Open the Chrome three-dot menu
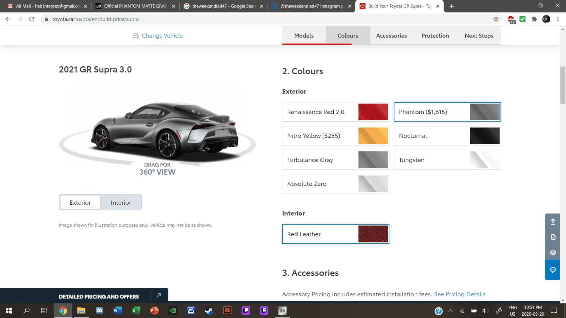Screen dimensions: 566x318 click(x=558, y=19)
